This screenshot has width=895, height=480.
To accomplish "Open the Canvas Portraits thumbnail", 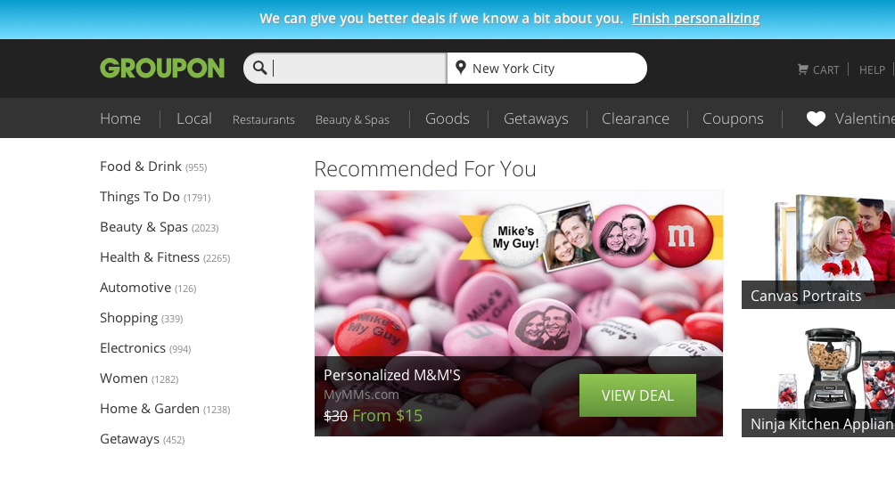I will pyautogui.click(x=818, y=251).
